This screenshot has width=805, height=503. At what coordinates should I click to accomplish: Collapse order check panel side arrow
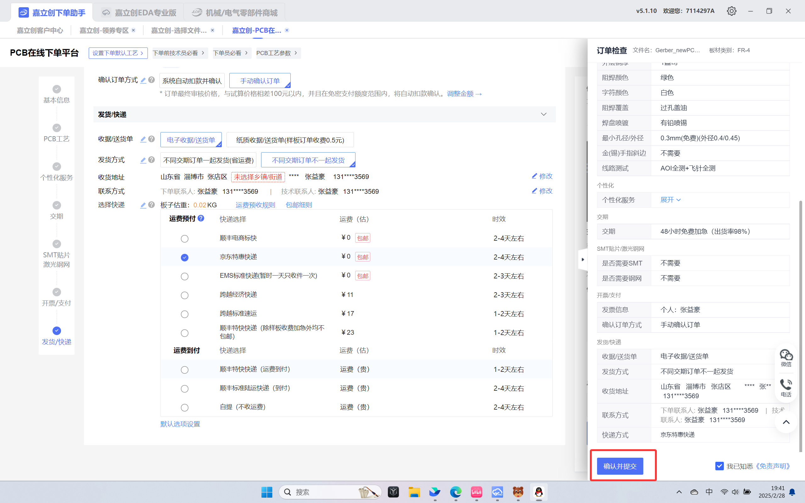(x=583, y=259)
